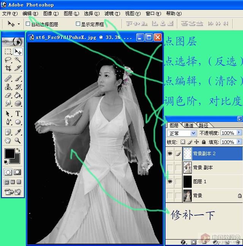Select the Eyedropper tool
Screen dimensions: 243x246
[x=17, y=132]
